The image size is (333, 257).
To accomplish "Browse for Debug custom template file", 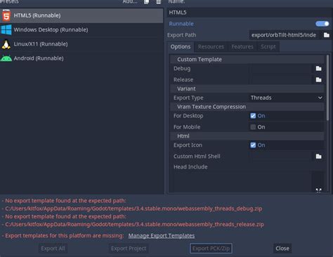I will [x=318, y=69].
